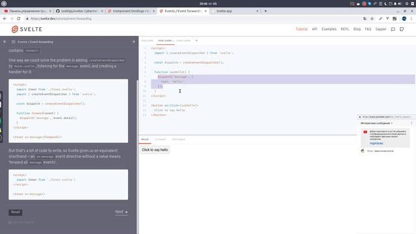Viewport: 416px width, 234px height.
Task: Open a new browser tab
Action: 266,11
